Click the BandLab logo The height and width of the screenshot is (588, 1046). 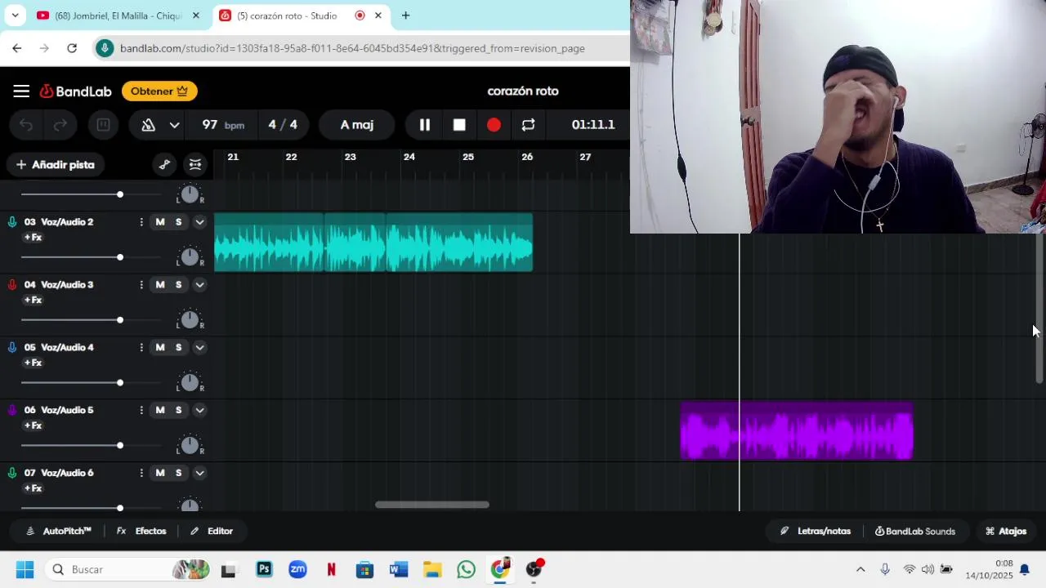pos(76,91)
